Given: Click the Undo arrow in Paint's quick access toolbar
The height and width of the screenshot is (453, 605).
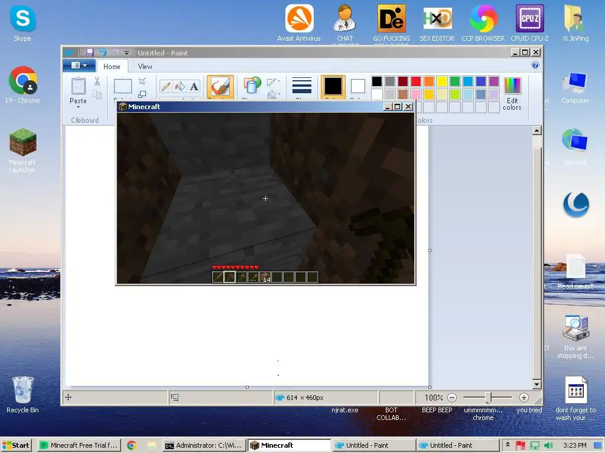Looking at the screenshot, I should pyautogui.click(x=103, y=52).
